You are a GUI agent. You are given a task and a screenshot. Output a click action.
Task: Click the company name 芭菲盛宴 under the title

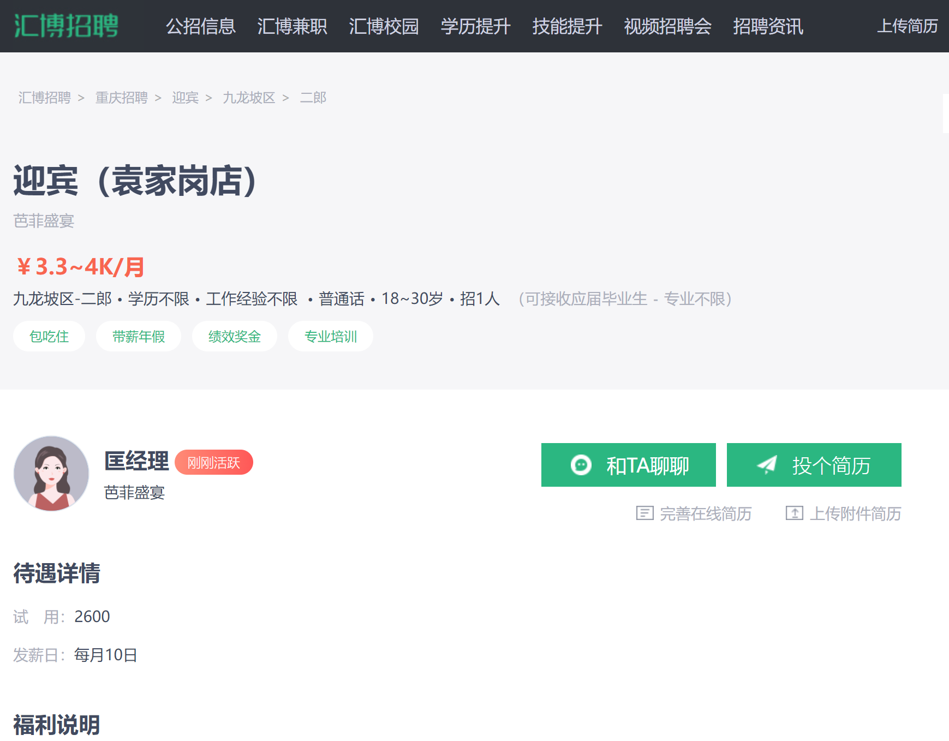[44, 221]
